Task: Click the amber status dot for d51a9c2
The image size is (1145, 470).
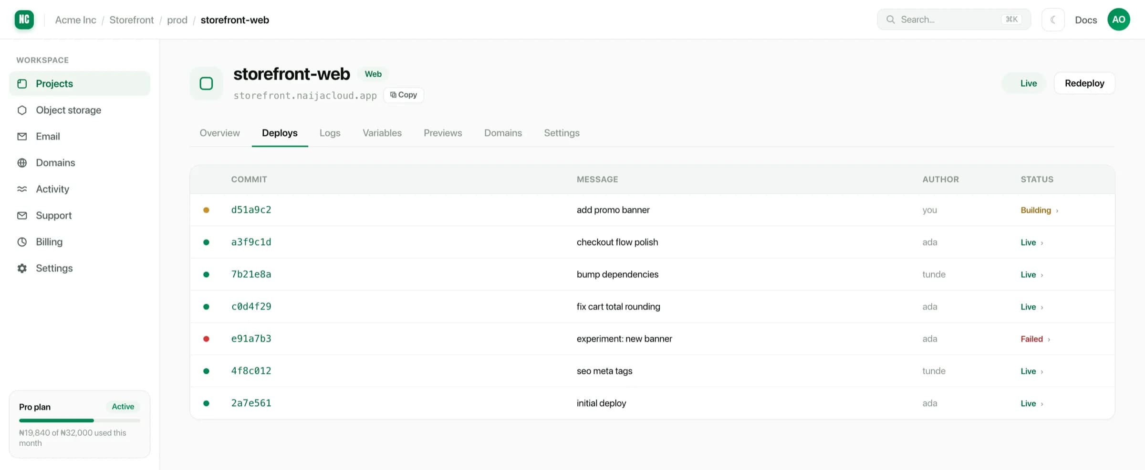Action: point(206,210)
